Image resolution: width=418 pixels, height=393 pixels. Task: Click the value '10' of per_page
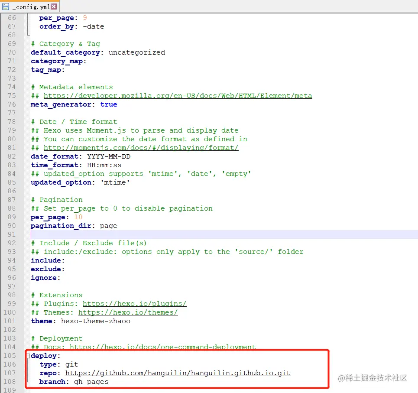(x=78, y=217)
